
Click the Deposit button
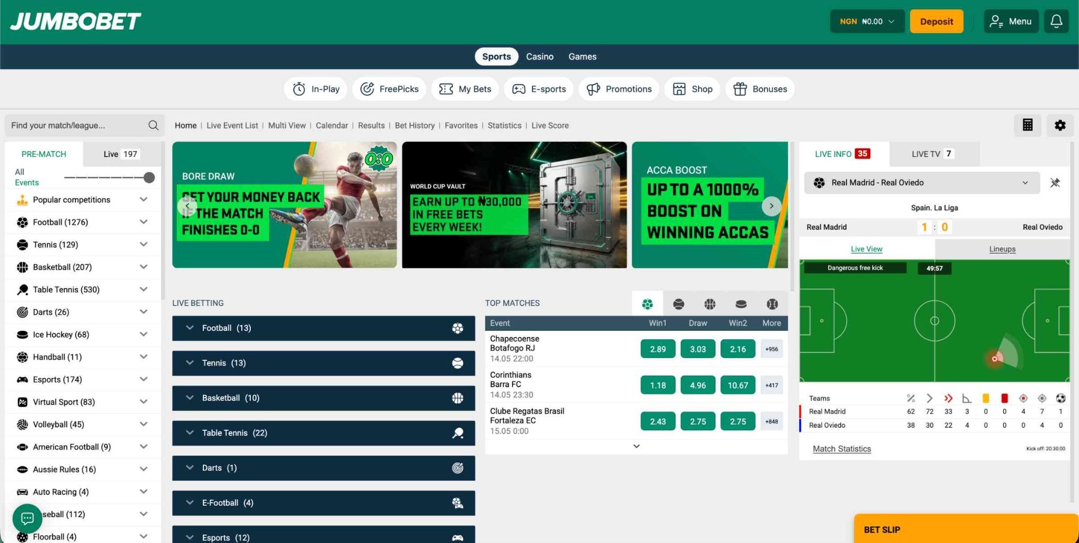pos(936,21)
